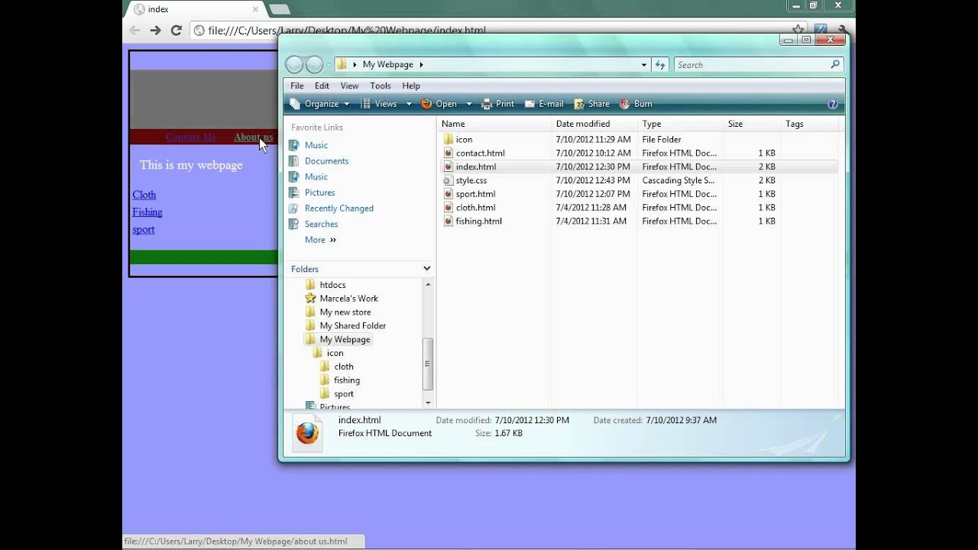
Task: Click the Documents favorite link icon
Action: 293,161
